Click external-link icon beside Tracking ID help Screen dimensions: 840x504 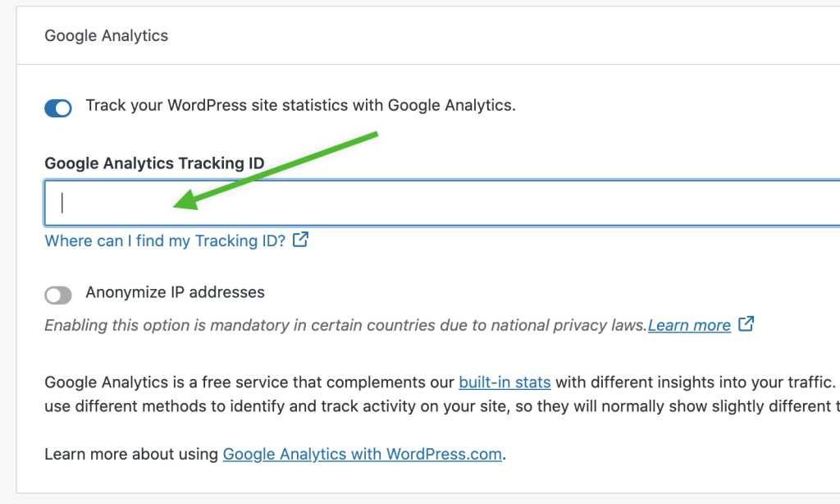[x=300, y=239]
